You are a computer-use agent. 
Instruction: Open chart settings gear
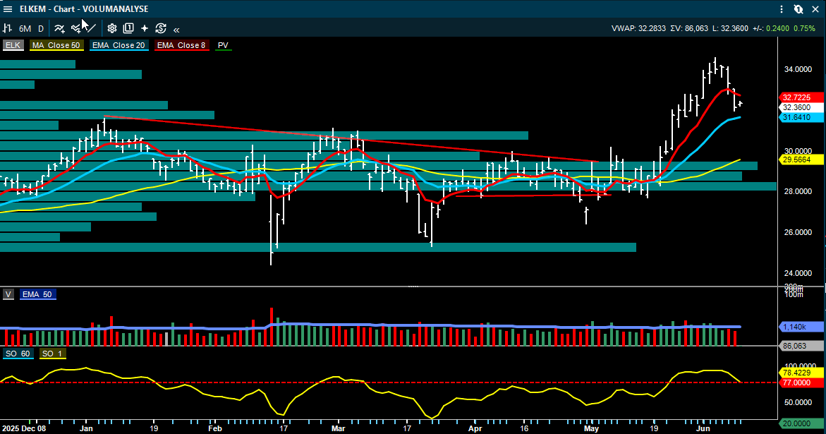pos(111,28)
